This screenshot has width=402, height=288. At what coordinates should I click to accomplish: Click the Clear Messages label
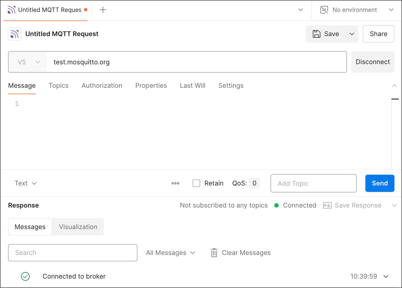coord(246,253)
